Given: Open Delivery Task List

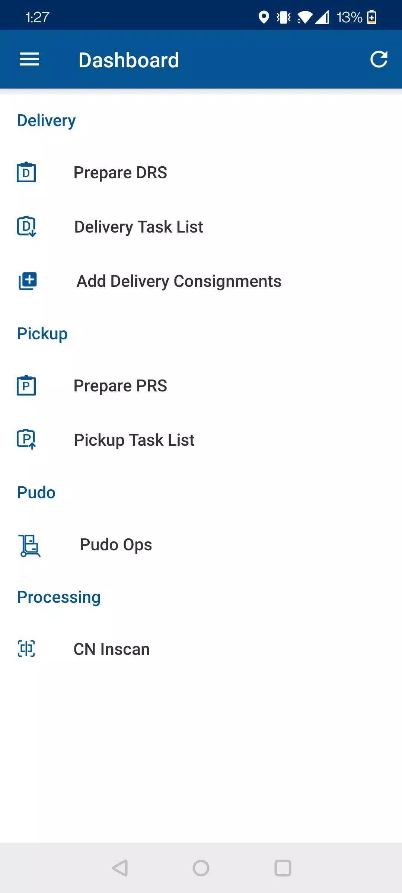Looking at the screenshot, I should coord(138,227).
